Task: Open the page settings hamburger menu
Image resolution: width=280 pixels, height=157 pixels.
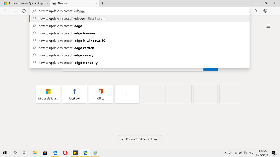Action: [x=268, y=26]
